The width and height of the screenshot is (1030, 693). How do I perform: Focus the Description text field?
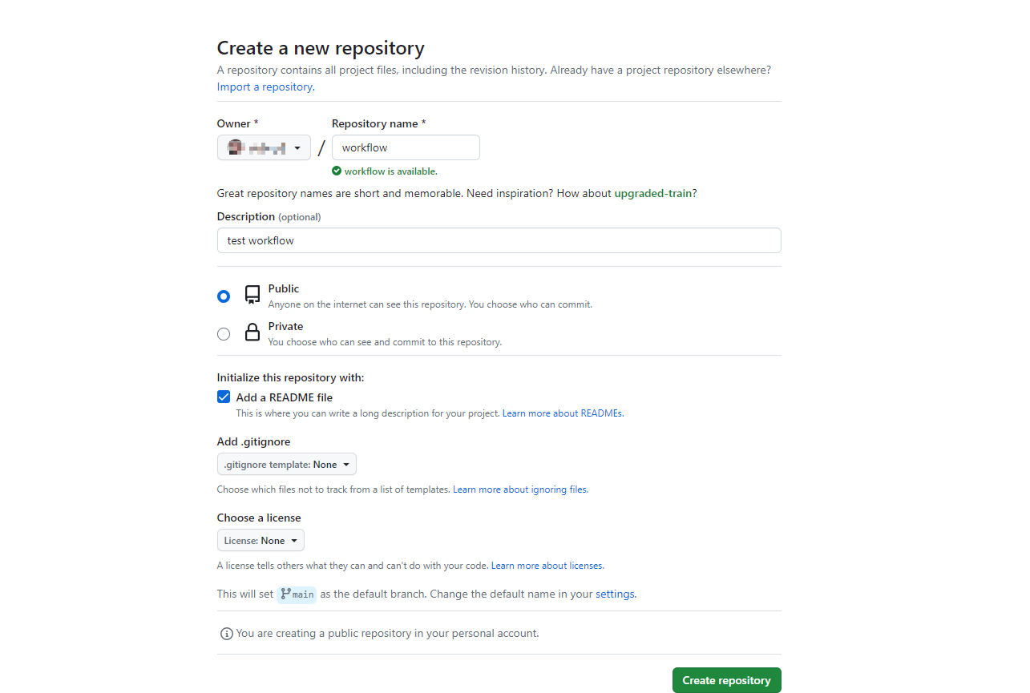(x=499, y=240)
